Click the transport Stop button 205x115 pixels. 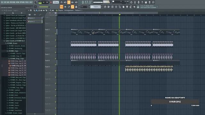click(47, 2)
